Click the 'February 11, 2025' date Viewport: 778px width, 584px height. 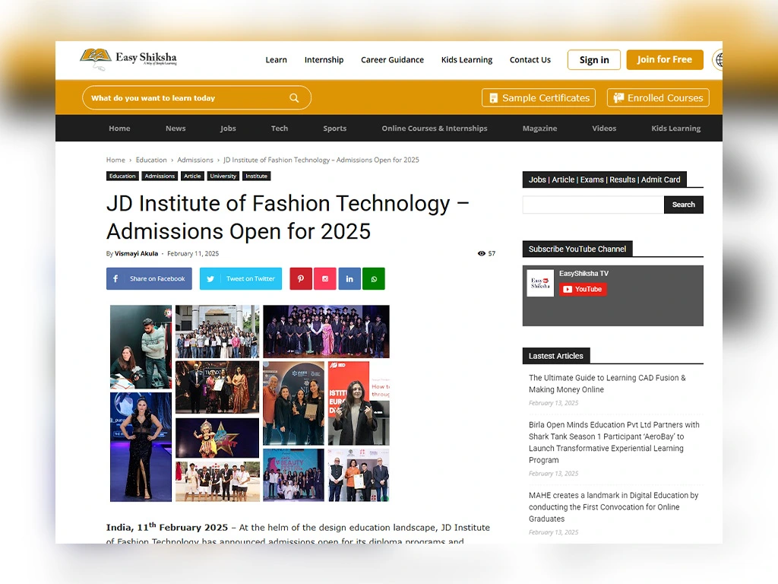coord(193,253)
